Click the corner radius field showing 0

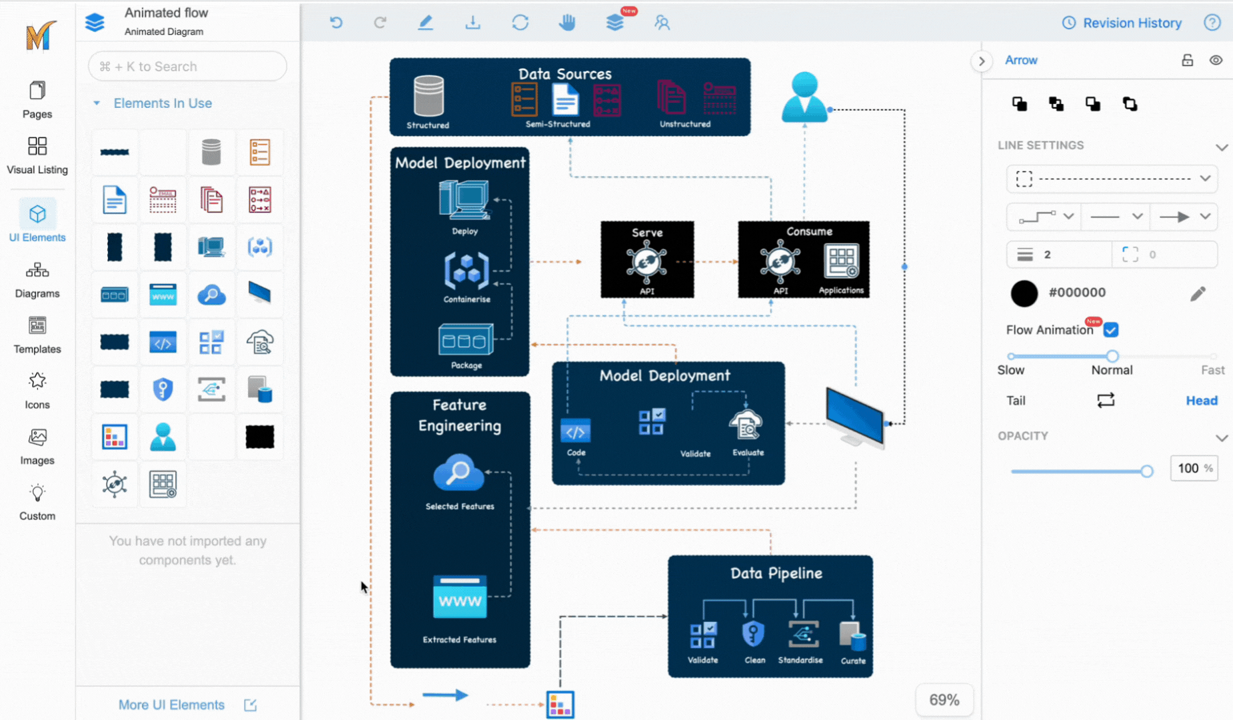point(1165,255)
